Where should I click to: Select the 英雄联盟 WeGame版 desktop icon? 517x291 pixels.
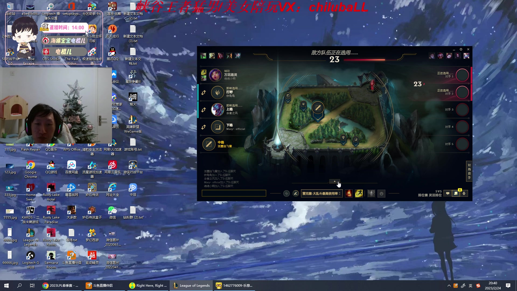[133, 124]
